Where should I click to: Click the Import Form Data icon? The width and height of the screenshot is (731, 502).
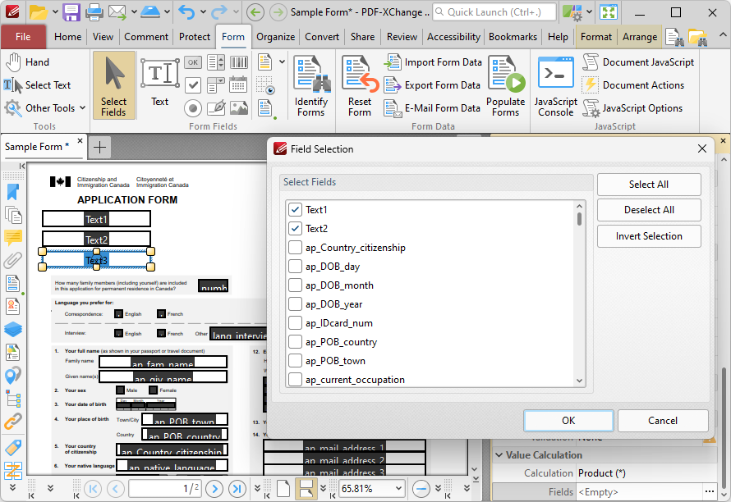click(x=393, y=62)
